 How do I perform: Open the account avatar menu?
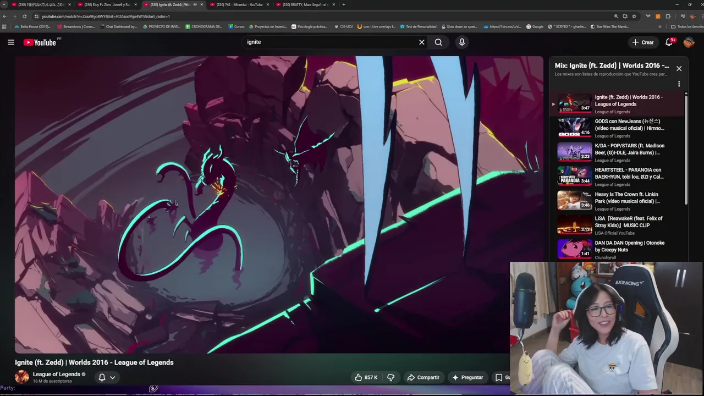pyautogui.click(x=689, y=42)
